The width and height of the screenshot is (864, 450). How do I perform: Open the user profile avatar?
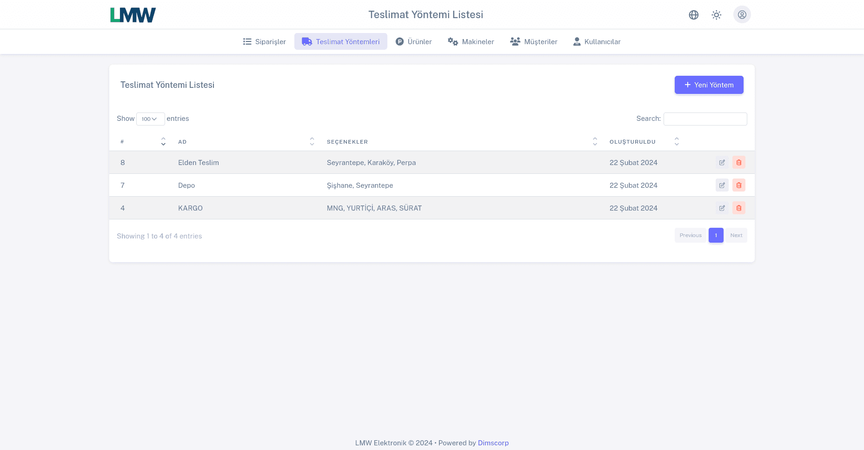pyautogui.click(x=742, y=15)
